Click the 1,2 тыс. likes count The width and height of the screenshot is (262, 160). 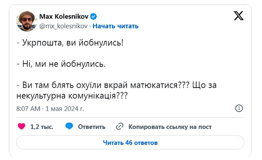coord(42,127)
